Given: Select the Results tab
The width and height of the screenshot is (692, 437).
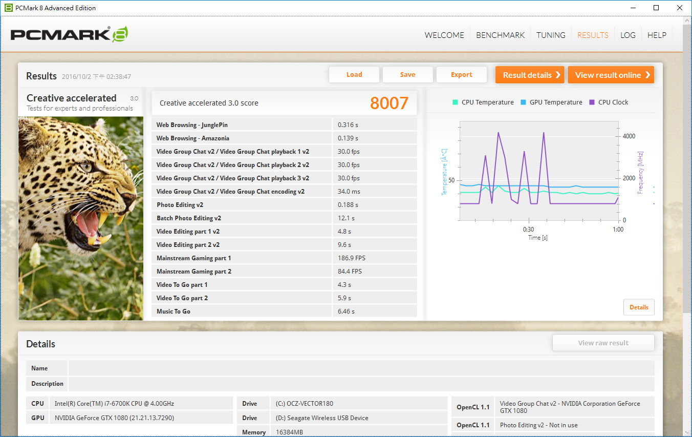Looking at the screenshot, I should click(593, 35).
